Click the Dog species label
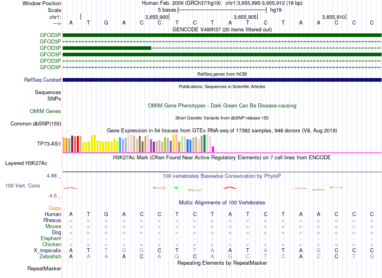This screenshot has height=278, width=382. 56,233
